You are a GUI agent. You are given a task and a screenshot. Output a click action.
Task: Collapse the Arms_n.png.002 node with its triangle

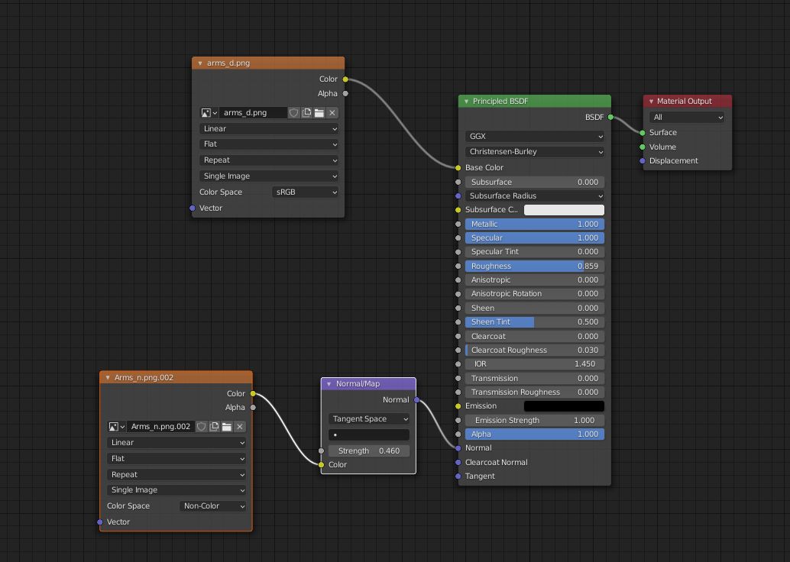tap(107, 378)
